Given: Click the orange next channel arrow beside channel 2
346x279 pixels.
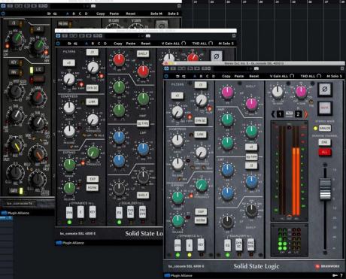Looking at the screenshot, I should pos(305,114).
